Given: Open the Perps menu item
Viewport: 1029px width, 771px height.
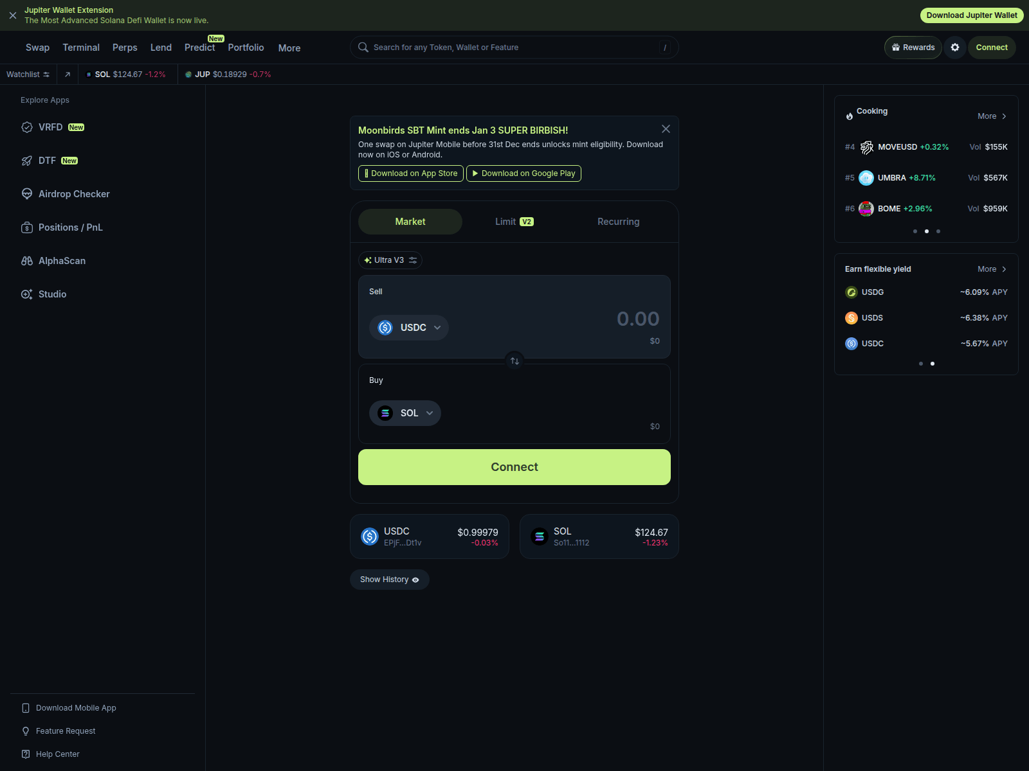Looking at the screenshot, I should [x=125, y=48].
